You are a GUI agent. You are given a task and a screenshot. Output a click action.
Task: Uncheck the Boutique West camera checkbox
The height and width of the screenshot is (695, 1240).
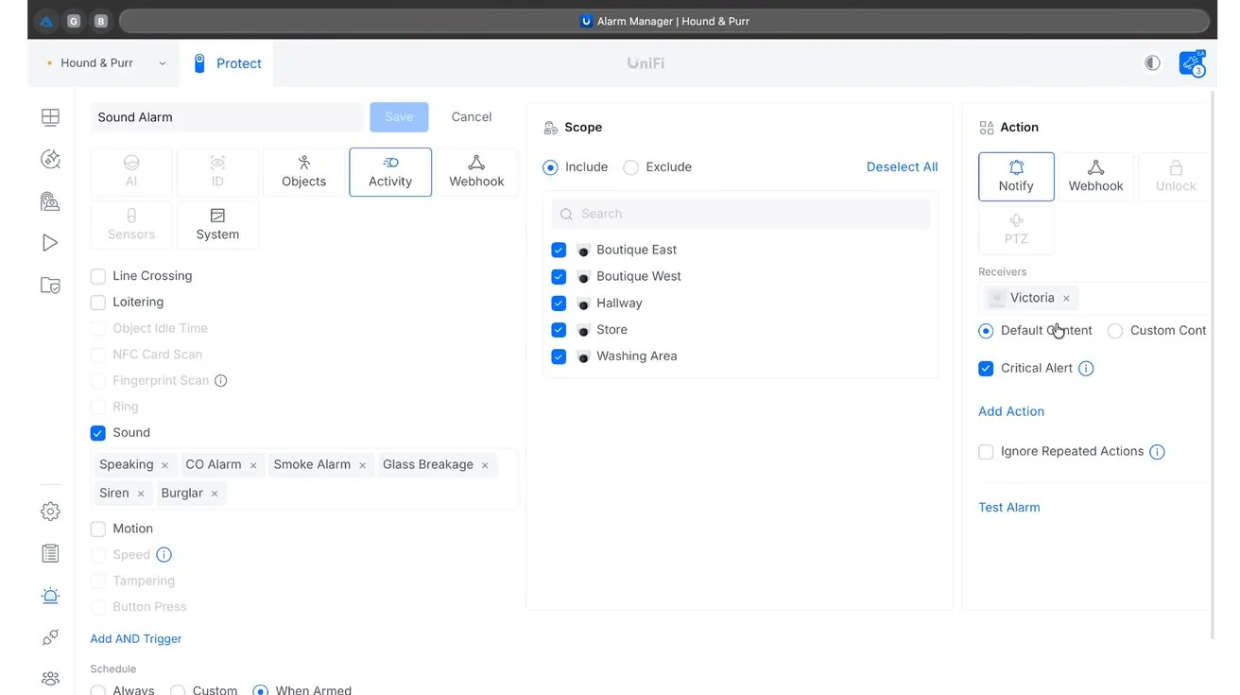(x=559, y=277)
